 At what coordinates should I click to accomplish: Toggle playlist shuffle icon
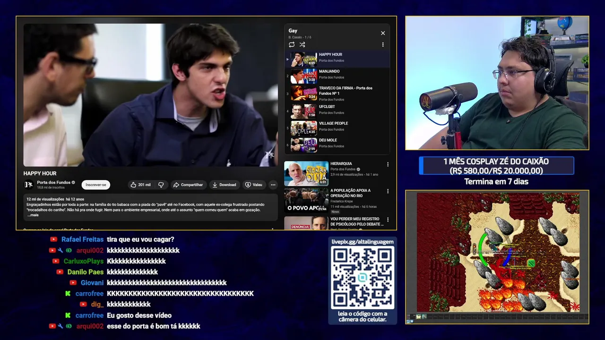302,44
